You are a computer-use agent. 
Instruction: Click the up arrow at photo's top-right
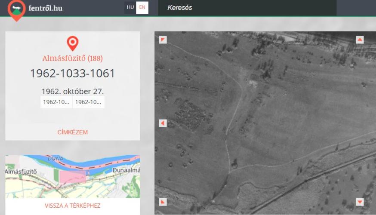pos(360,40)
